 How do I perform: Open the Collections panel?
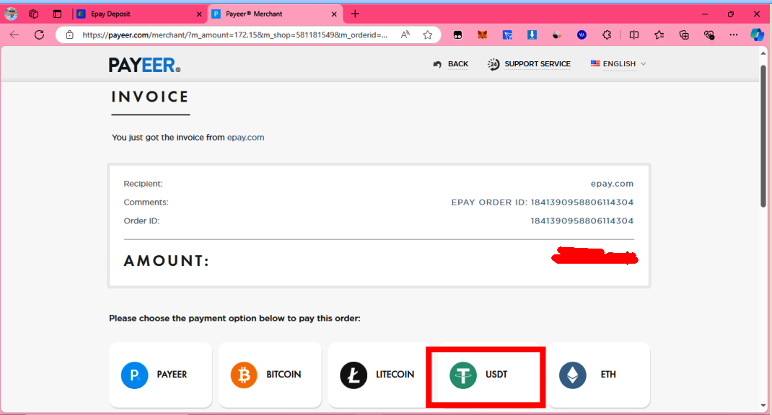click(x=684, y=35)
